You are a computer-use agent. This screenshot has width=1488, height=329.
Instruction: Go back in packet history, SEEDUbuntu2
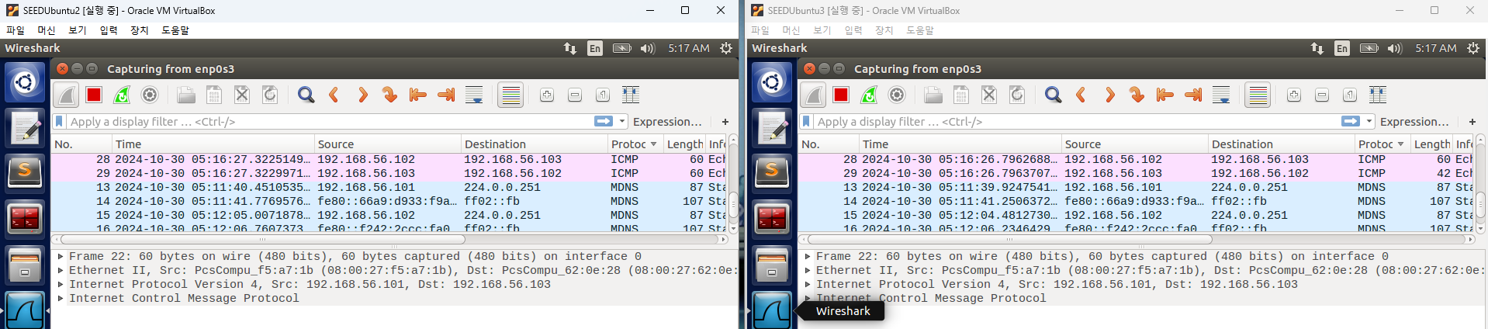(334, 95)
